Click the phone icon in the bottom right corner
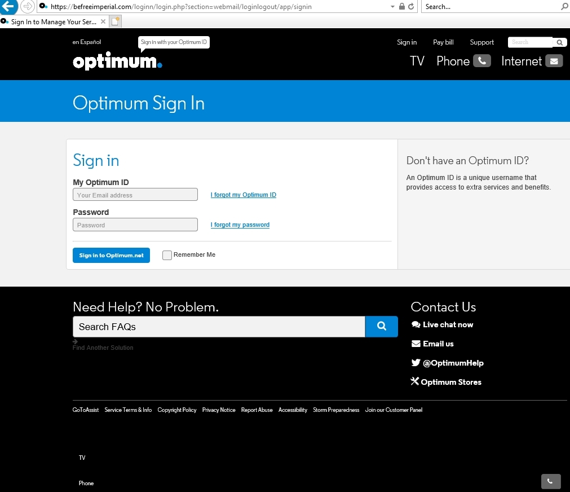 [x=550, y=481]
